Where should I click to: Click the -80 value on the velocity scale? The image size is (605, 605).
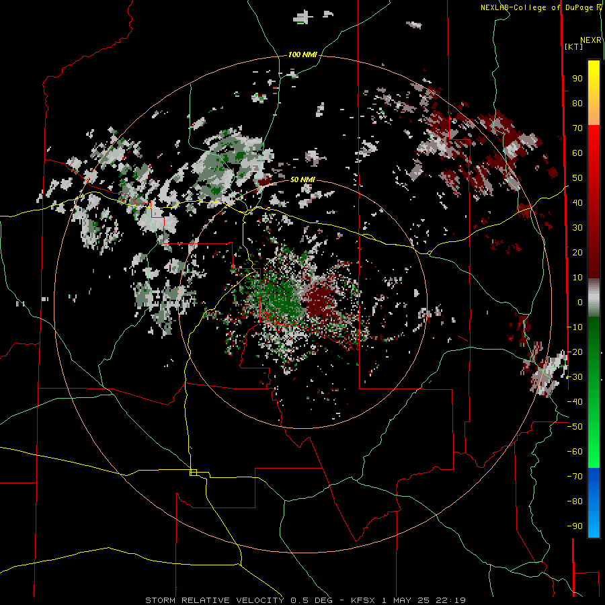[x=575, y=501]
